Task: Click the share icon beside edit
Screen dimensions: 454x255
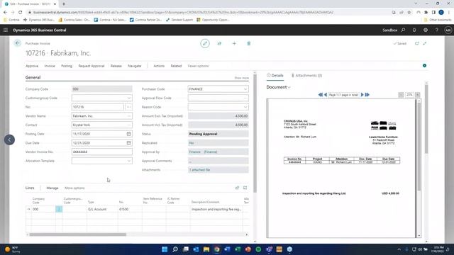Action: click(x=219, y=43)
